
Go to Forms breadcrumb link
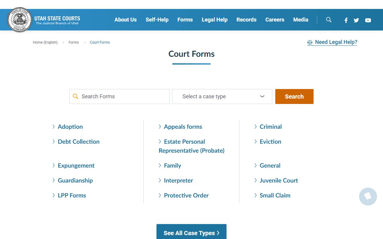(74, 42)
